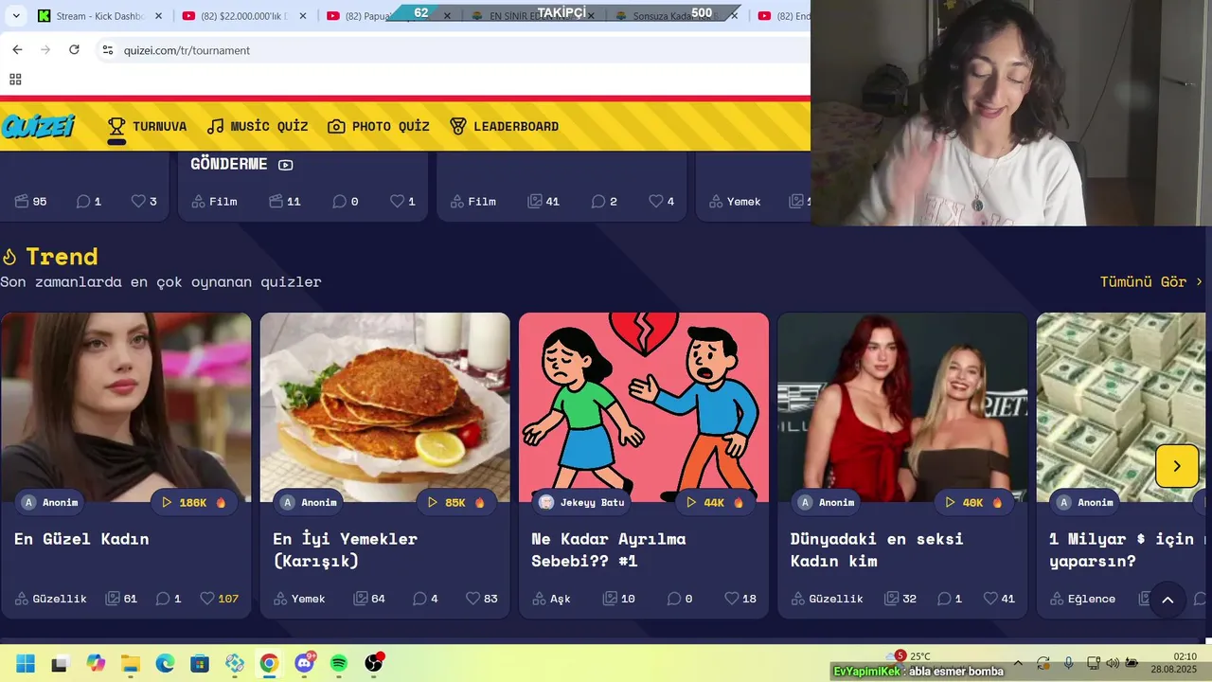Open Microsoft Store from taskbar
The image size is (1212, 682).
point(200,663)
